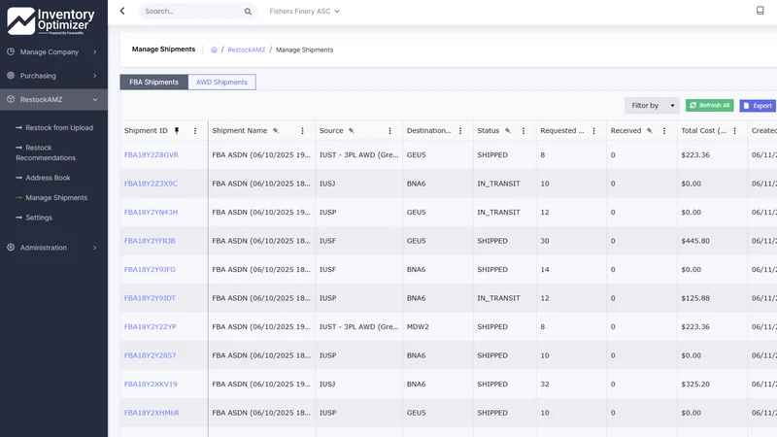777x437 pixels.
Task: Open shipment FBA18Y2Y2857
Action: click(150, 355)
